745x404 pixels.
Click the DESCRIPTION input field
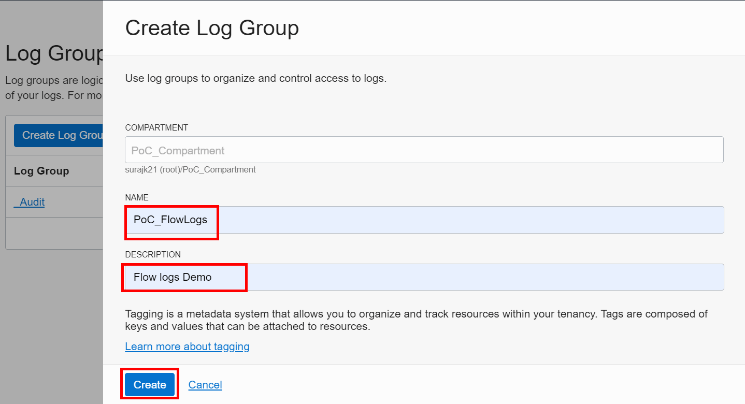pyautogui.click(x=423, y=277)
